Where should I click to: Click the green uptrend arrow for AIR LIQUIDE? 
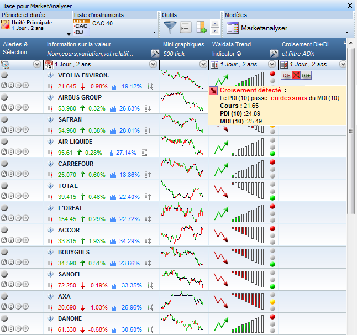click(x=221, y=147)
